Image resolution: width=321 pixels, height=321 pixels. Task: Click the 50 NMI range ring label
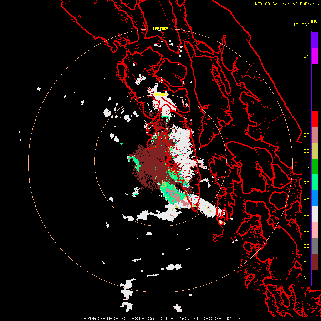(x=160, y=94)
